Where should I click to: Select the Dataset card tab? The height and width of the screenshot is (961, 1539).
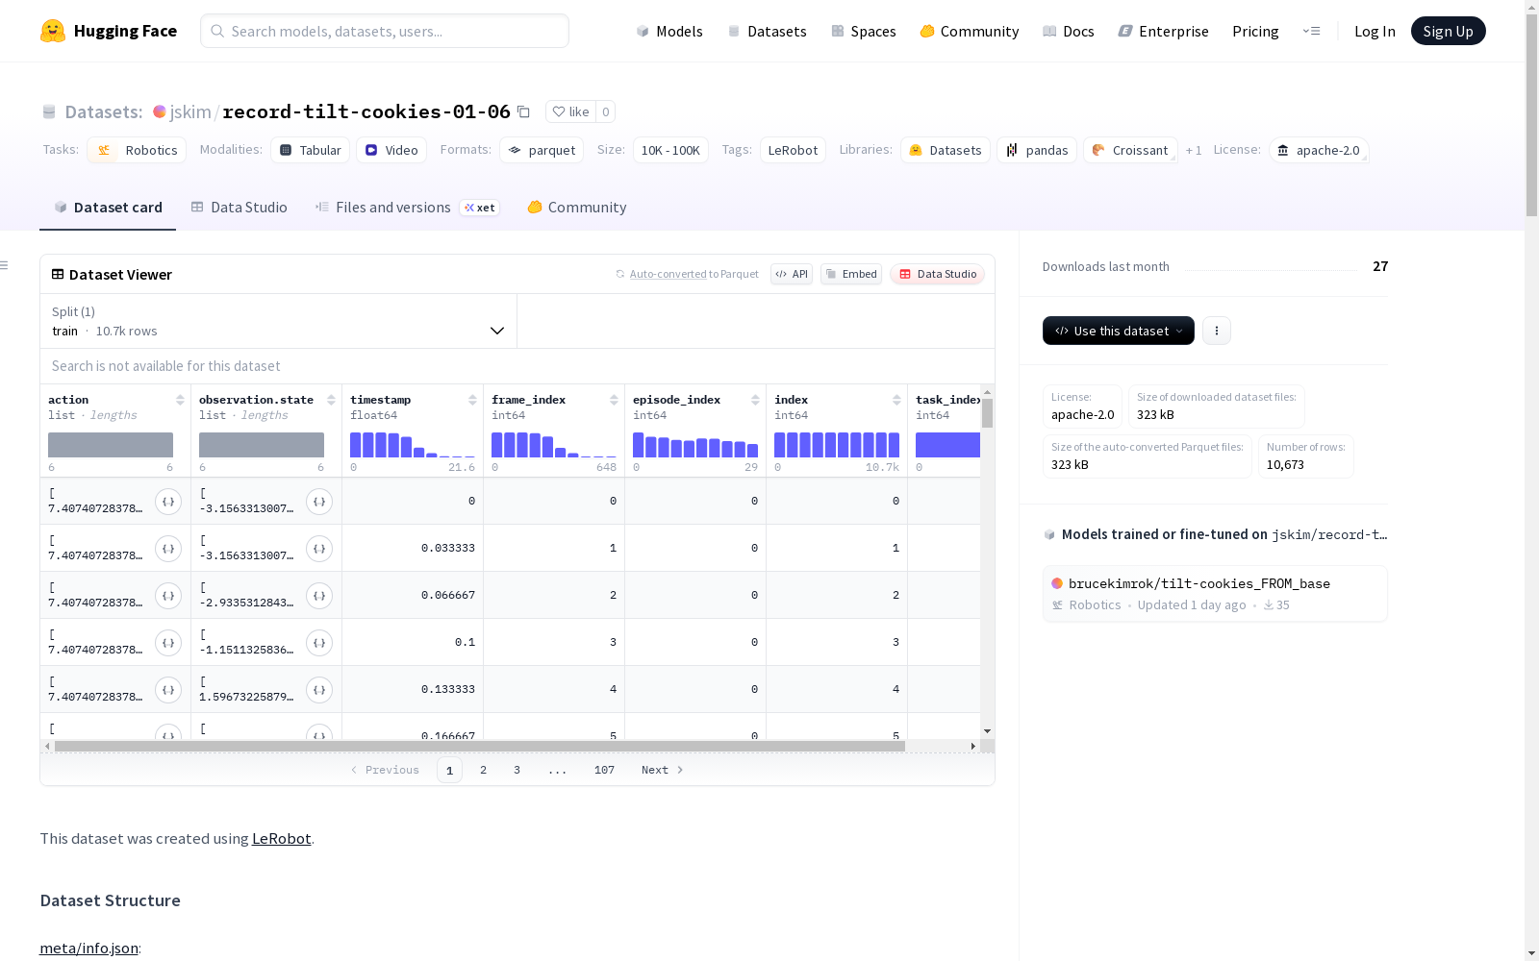(x=108, y=208)
